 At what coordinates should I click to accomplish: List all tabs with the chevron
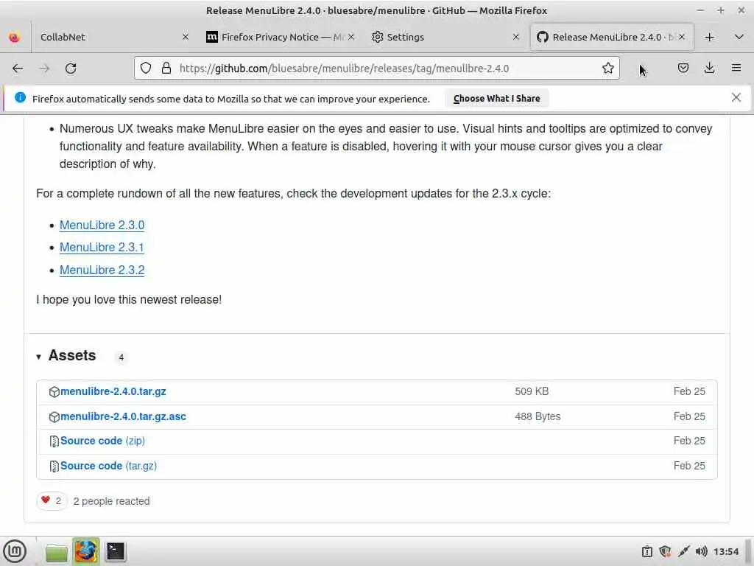click(x=739, y=37)
